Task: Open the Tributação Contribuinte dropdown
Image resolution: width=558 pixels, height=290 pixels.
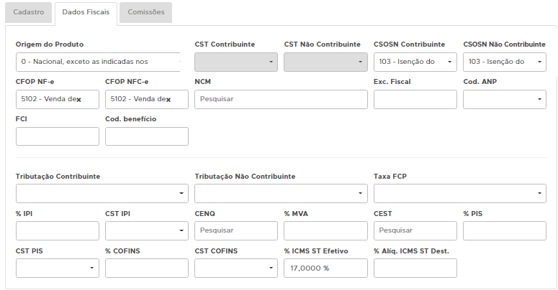Action: tap(102, 193)
